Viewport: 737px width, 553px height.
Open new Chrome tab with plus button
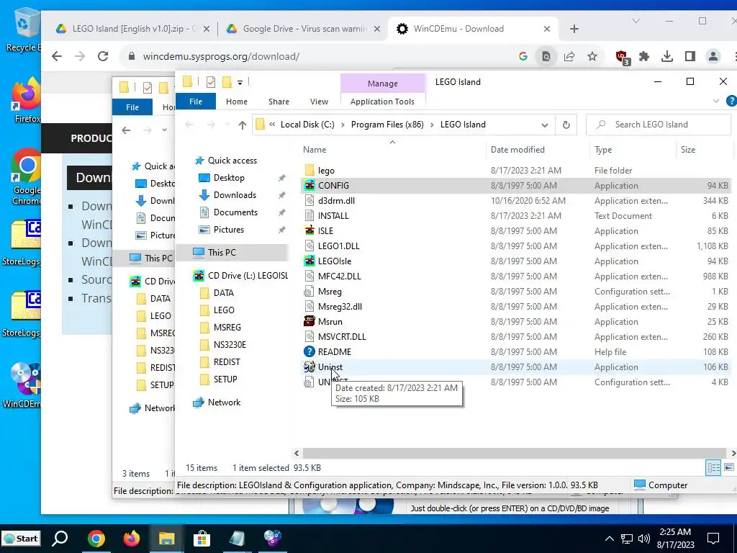point(574,29)
